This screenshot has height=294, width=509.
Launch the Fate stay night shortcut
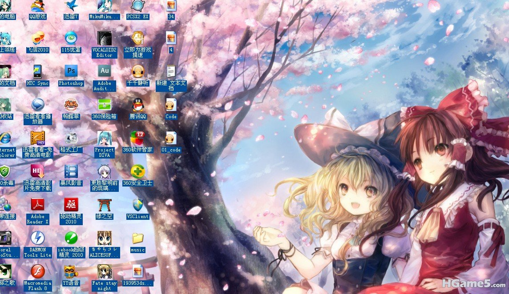tap(105, 272)
